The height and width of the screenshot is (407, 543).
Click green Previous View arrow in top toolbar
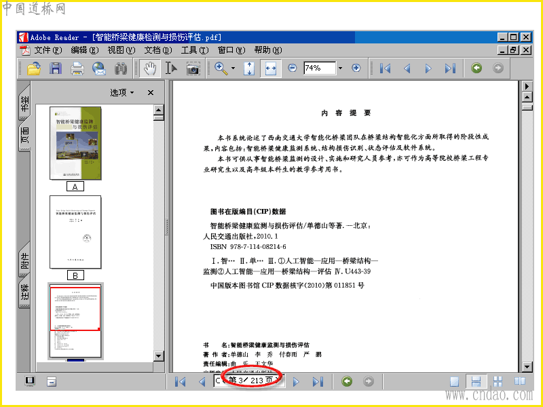(476, 68)
